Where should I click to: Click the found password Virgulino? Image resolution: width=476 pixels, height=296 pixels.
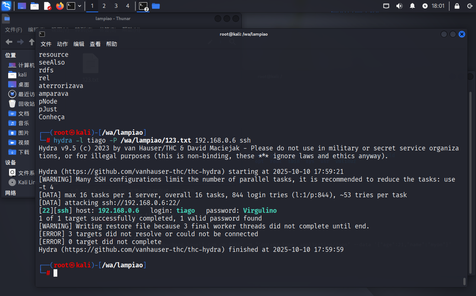260,211
